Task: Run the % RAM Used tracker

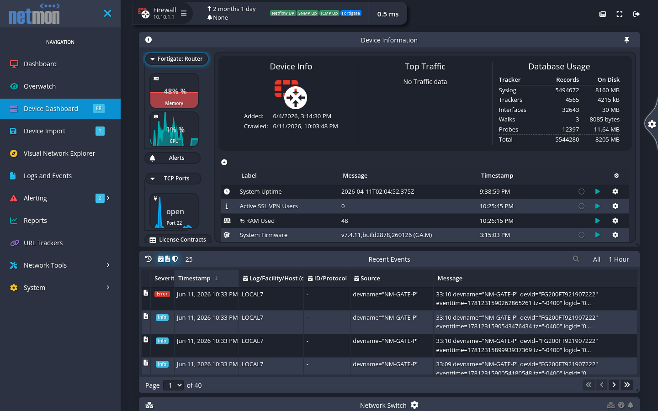Action: (x=598, y=221)
